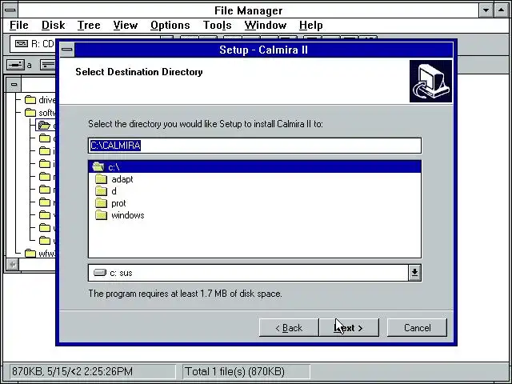
Task: Select the c:\ root folder row
Action: [254, 167]
